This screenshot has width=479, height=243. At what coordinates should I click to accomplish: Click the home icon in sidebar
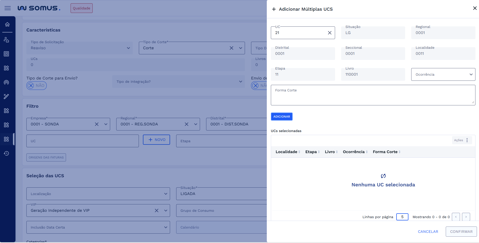7,24
